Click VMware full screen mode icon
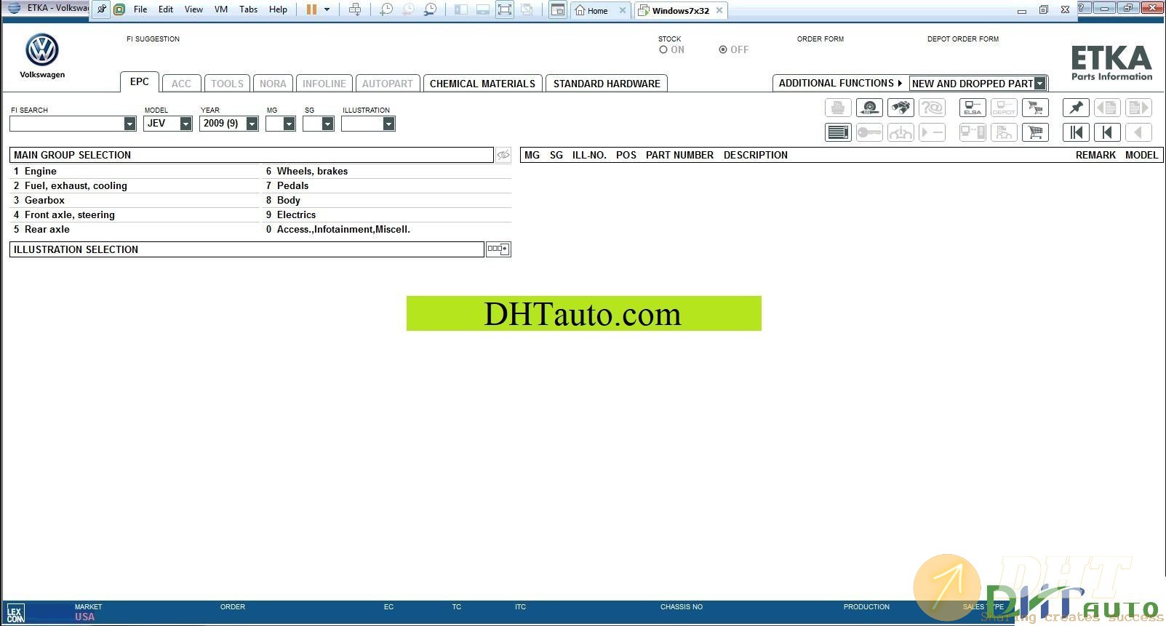 pyautogui.click(x=504, y=9)
